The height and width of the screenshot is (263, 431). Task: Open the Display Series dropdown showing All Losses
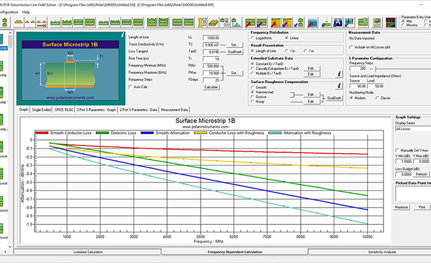point(411,129)
